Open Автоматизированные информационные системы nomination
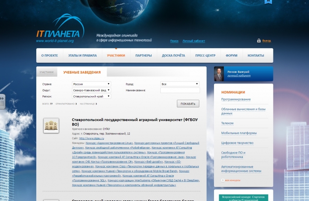This screenshot has width=309, height=201. pos(241,169)
